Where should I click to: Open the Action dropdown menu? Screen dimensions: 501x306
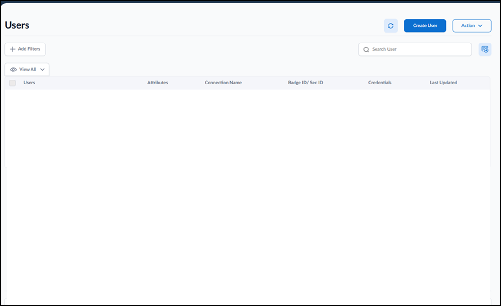[x=472, y=26]
